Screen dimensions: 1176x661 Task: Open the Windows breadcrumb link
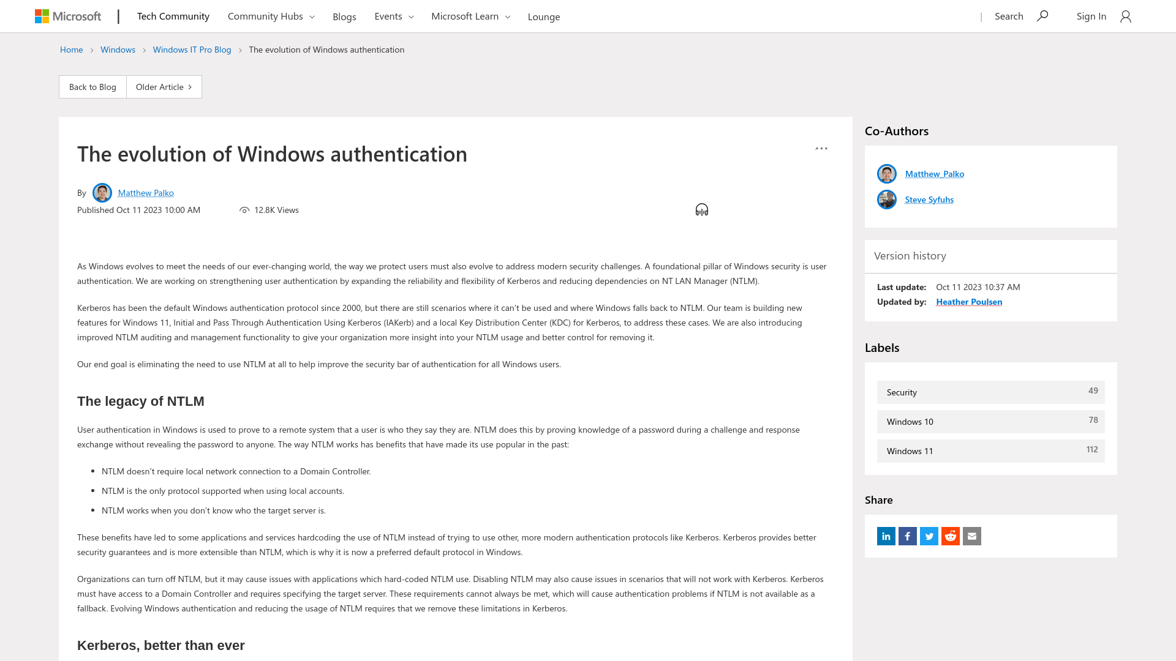(x=118, y=50)
